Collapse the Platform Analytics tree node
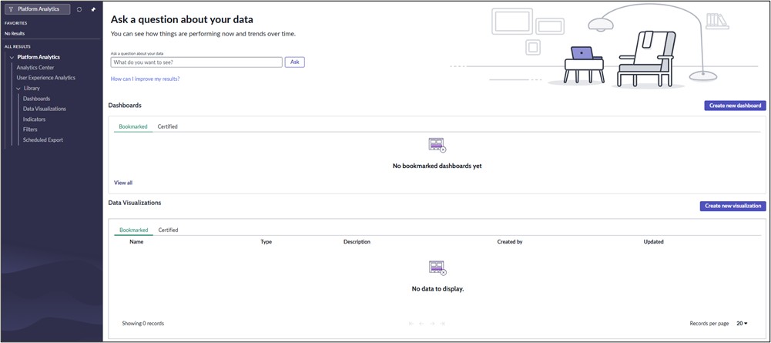The width and height of the screenshot is (771, 343). pos(12,57)
